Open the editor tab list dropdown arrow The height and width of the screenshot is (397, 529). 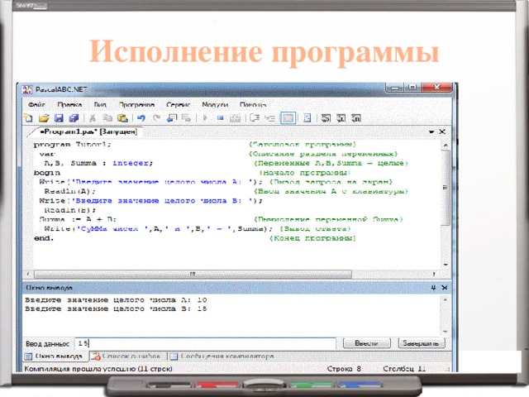431,132
